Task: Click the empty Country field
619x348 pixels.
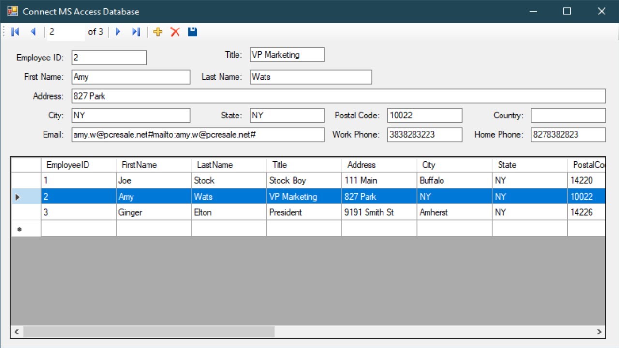Action: pyautogui.click(x=568, y=116)
